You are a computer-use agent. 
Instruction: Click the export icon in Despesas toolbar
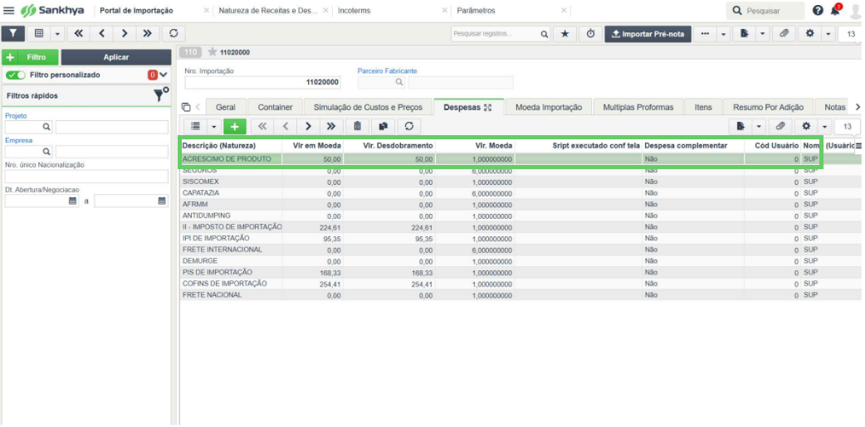[740, 126]
